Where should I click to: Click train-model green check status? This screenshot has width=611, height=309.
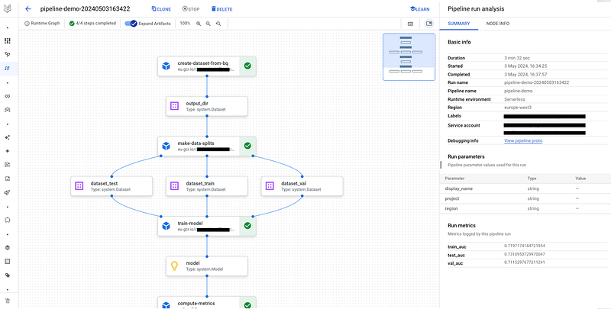point(247,226)
